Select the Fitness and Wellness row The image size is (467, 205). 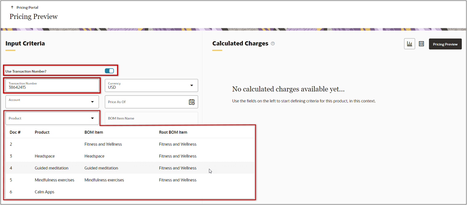(x=103, y=144)
